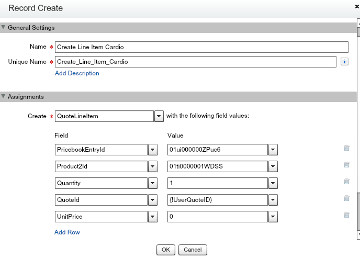The width and height of the screenshot is (360, 259).
Task: Click the Add Row link
Action: coord(67,232)
